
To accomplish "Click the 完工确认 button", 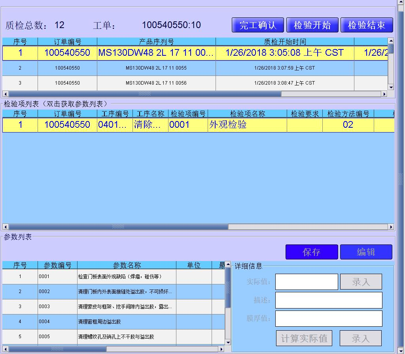I will (257, 25).
